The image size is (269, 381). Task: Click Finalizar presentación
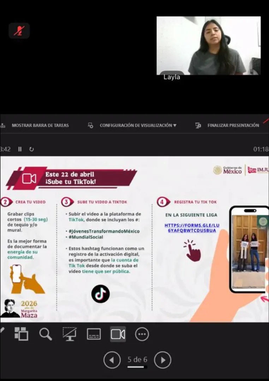pos(233,125)
